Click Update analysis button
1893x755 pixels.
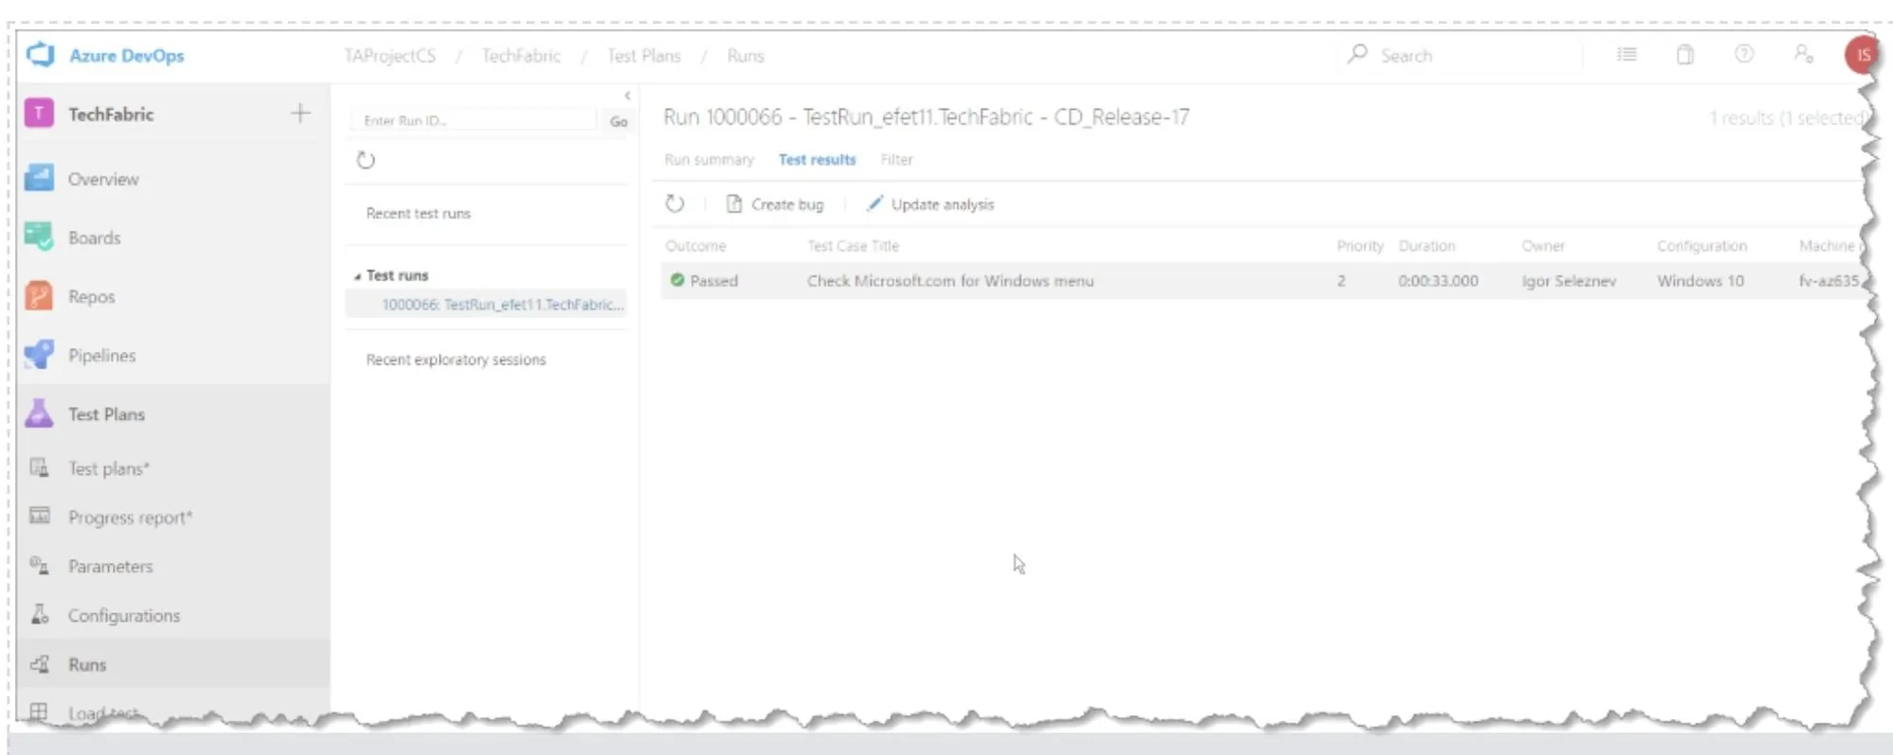click(929, 204)
